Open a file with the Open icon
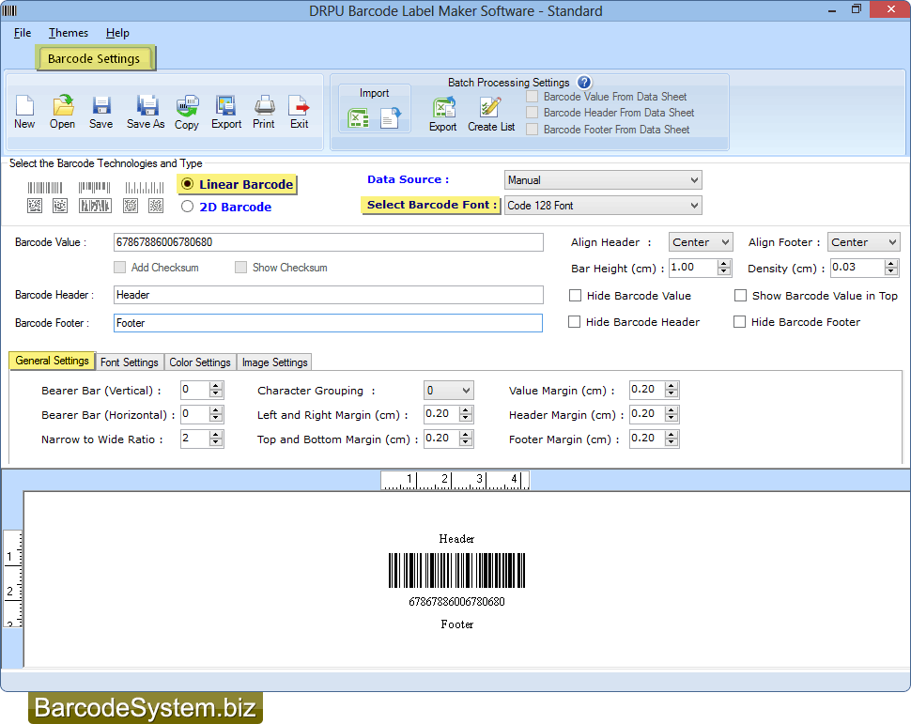 coord(63,106)
